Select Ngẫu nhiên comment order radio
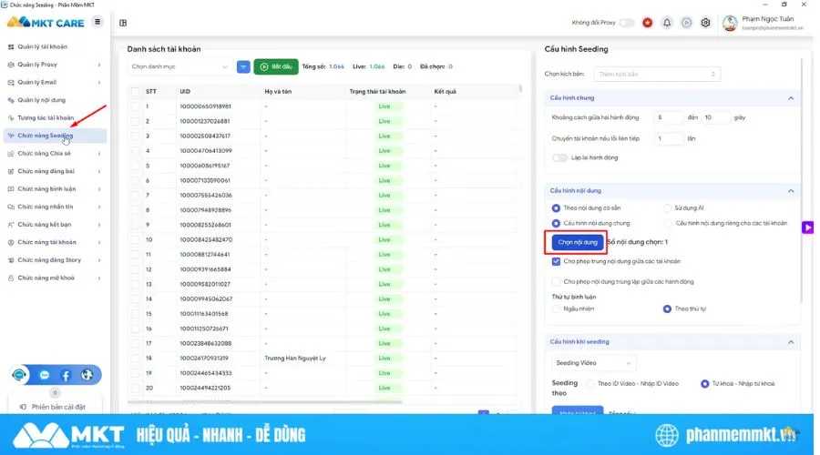 [556, 308]
